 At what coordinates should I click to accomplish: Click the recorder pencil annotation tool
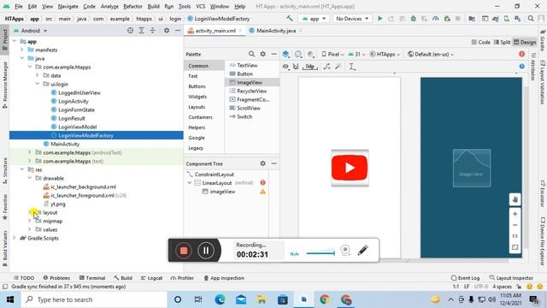pyautogui.click(x=362, y=250)
